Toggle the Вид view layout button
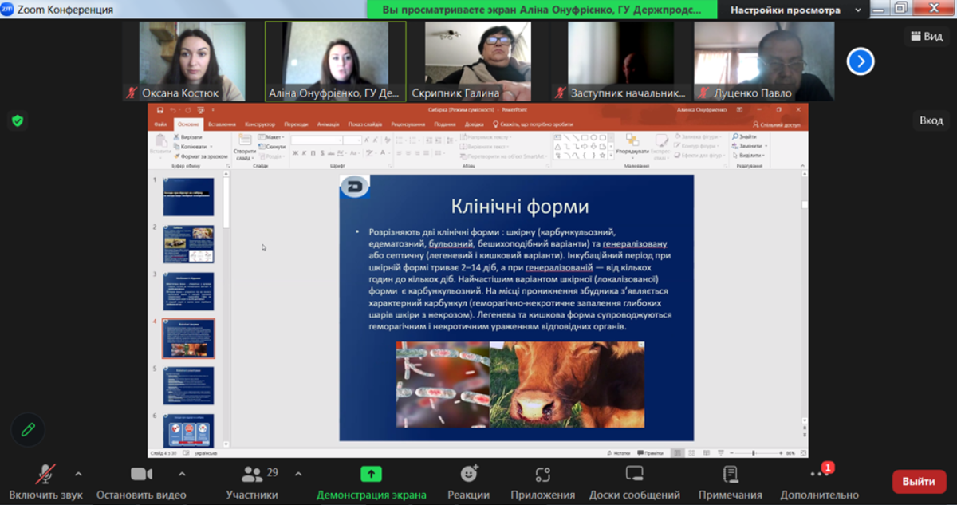Screen dimensions: 957x505 click(x=925, y=36)
